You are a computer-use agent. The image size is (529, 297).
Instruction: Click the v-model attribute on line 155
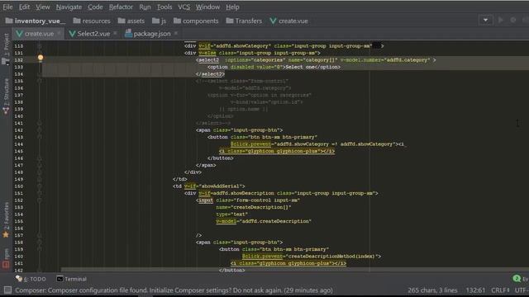tap(226, 221)
